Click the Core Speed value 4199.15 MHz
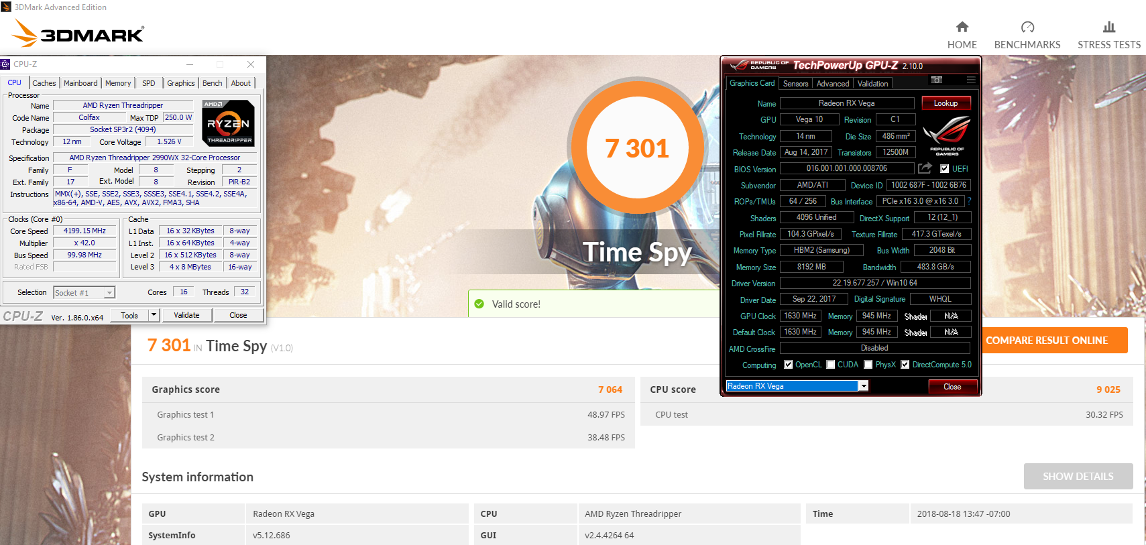Image resolution: width=1146 pixels, height=545 pixels. (x=85, y=231)
